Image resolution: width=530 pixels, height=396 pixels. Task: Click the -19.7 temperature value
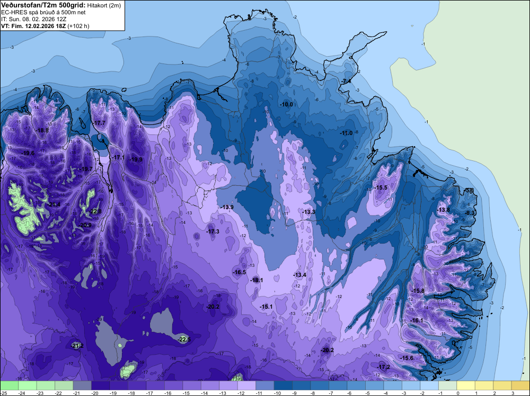click(86, 169)
